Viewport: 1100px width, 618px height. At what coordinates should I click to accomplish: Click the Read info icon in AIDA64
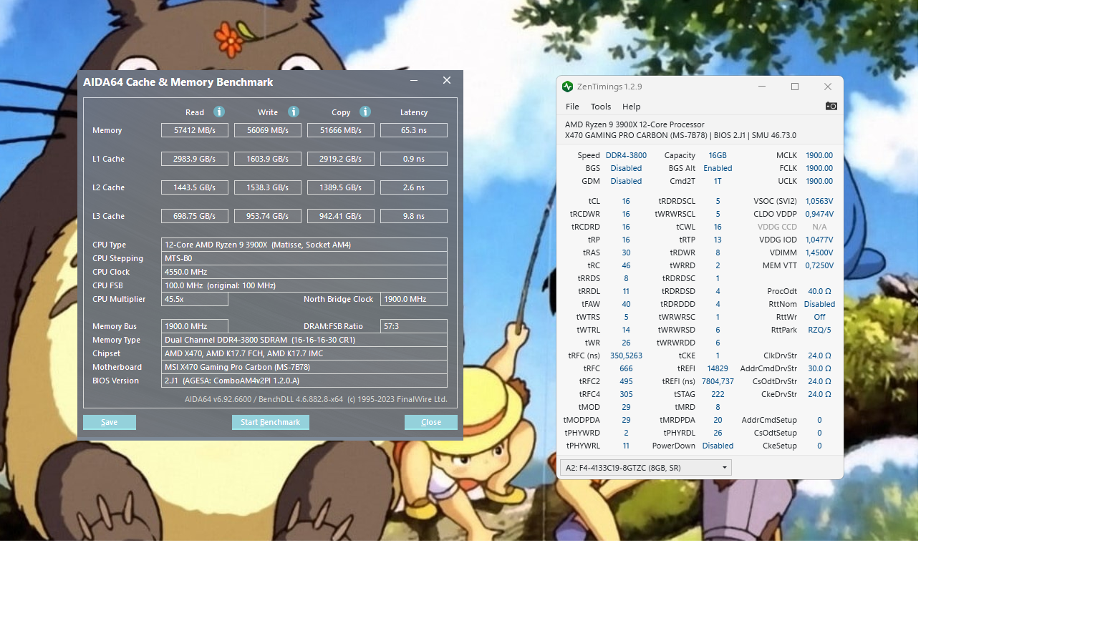click(219, 112)
